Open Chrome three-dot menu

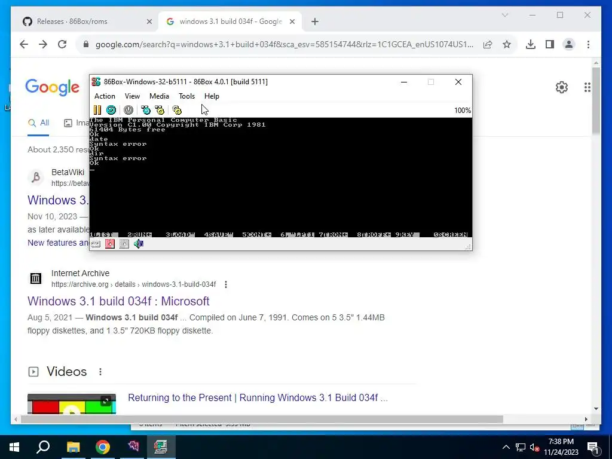tap(588, 44)
